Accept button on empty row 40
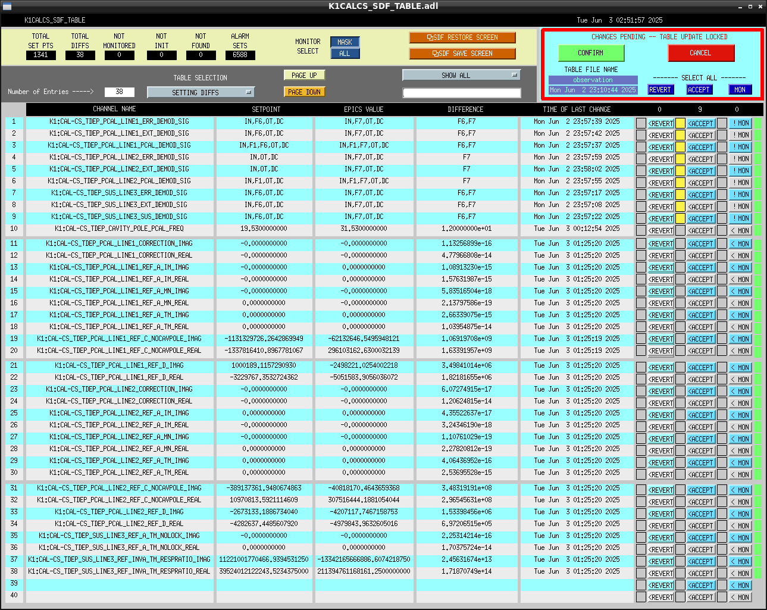 701,598
